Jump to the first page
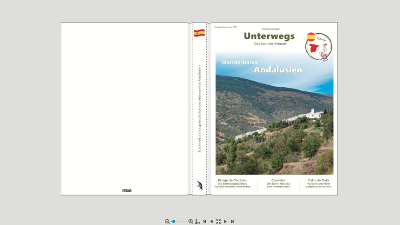 click(204, 221)
